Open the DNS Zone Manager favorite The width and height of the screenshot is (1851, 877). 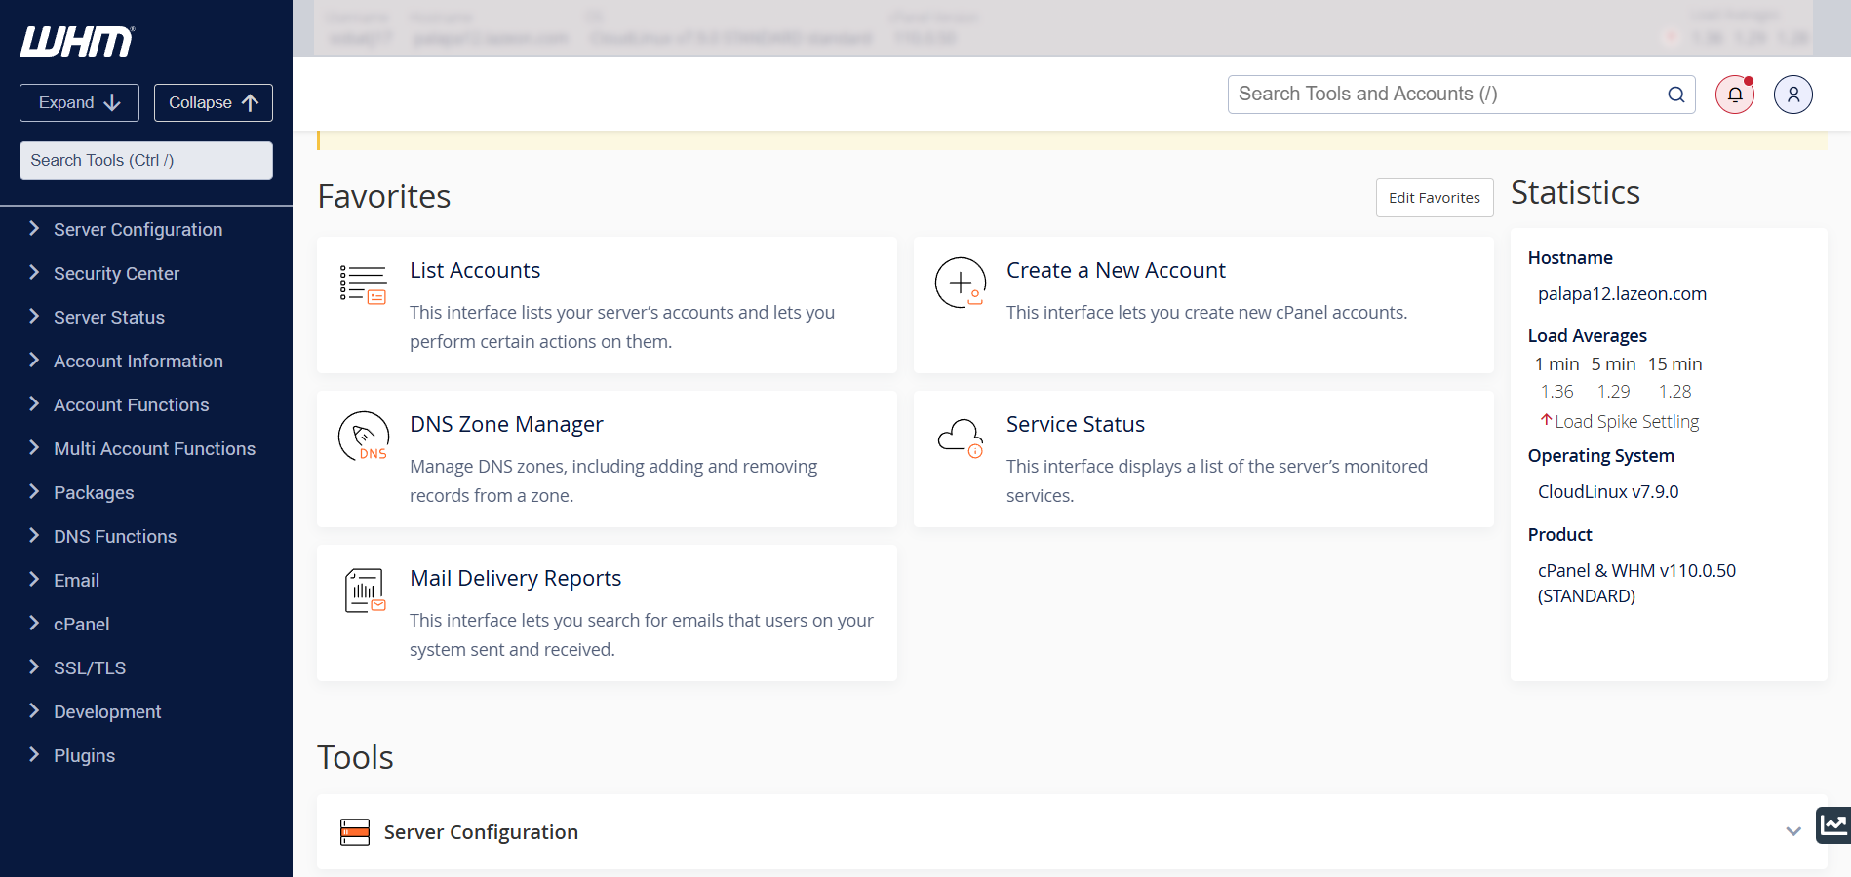click(x=607, y=459)
